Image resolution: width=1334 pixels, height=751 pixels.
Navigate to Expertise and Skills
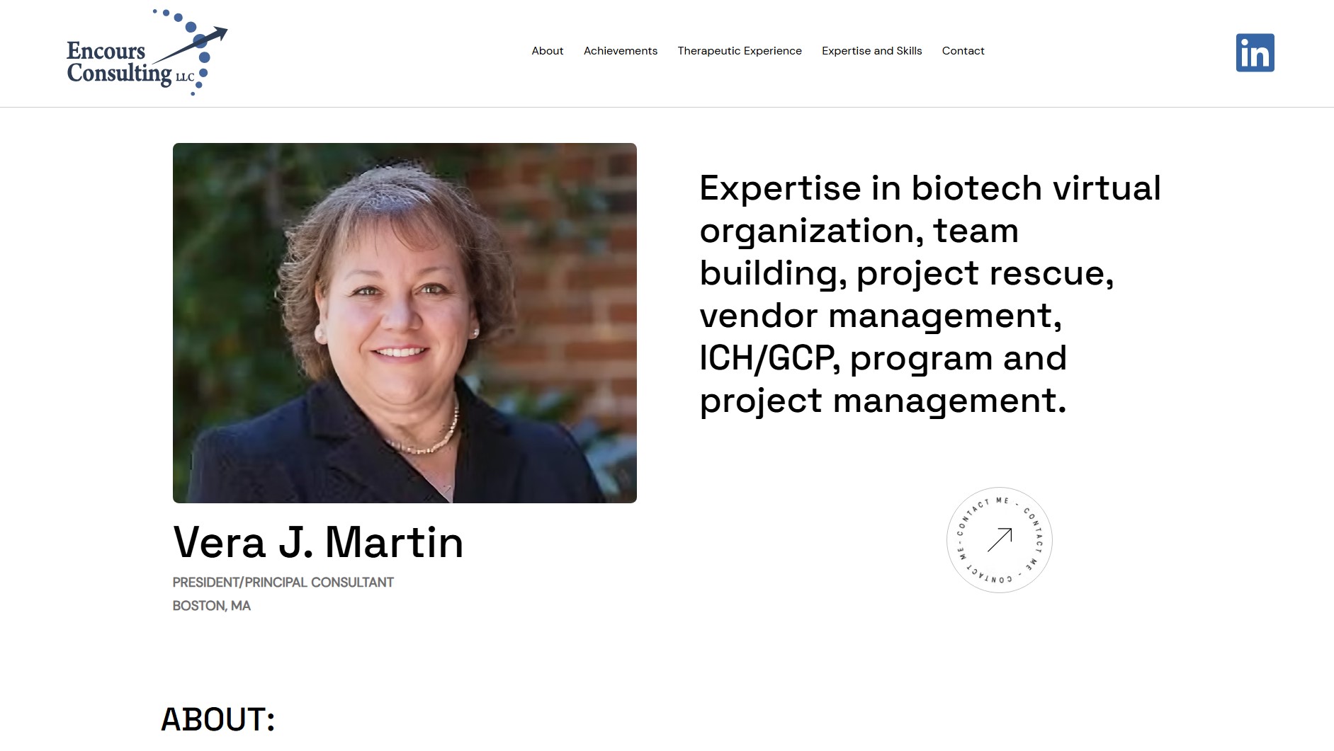point(871,51)
